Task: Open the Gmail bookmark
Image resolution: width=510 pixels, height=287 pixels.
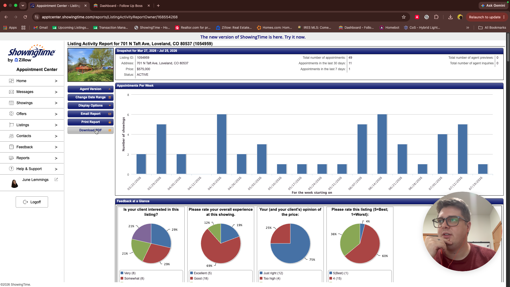Action: click(41, 28)
